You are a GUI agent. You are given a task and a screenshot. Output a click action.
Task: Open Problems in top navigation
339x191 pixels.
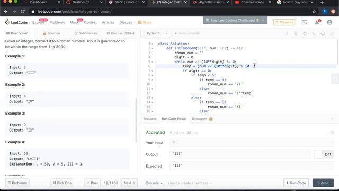click(57, 22)
